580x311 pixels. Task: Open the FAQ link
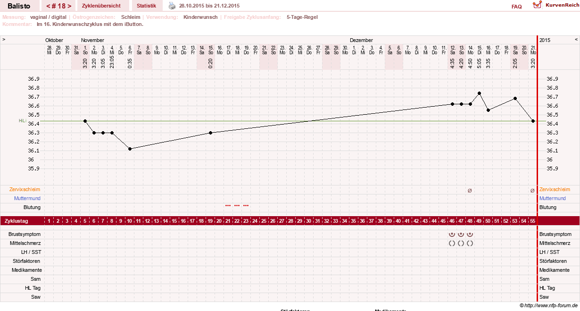tap(516, 7)
